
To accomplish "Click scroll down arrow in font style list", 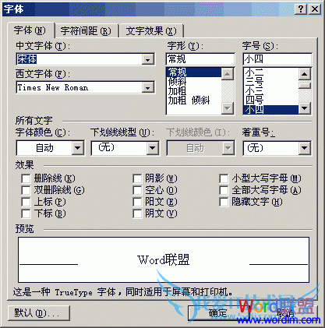I will [228, 108].
